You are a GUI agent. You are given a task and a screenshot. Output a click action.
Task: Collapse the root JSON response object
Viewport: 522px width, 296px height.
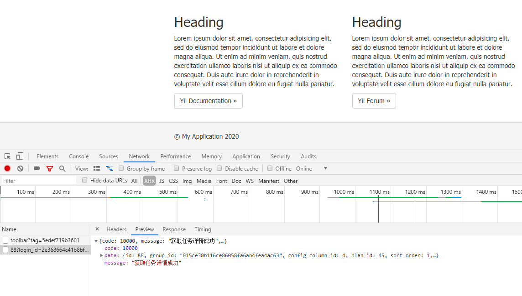tap(96, 241)
